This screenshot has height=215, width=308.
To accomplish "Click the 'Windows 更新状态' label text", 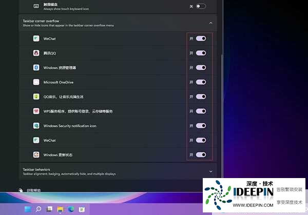I will (57, 155).
